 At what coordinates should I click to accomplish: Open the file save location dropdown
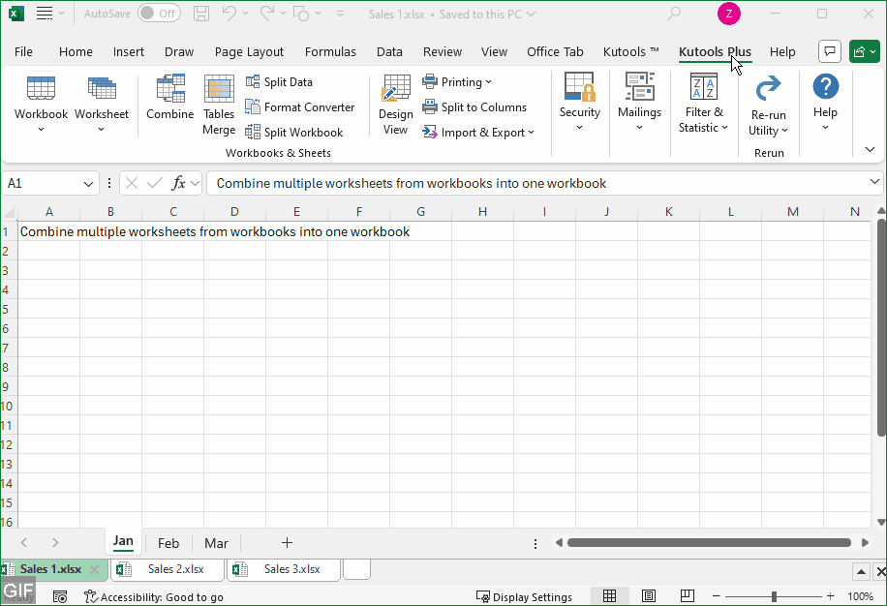(531, 14)
